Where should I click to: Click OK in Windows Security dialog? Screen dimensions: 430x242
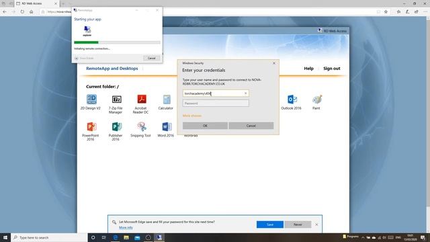point(205,126)
